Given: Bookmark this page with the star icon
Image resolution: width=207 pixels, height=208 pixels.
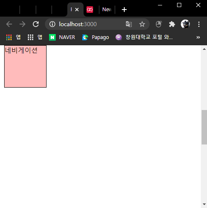Looking at the screenshot, I should 142,24.
